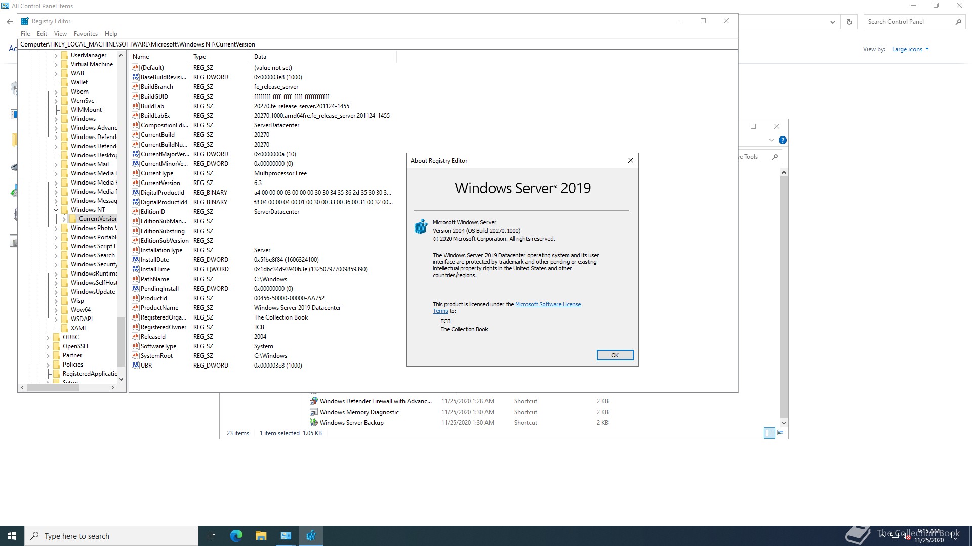
Task: Click the Control Panel search magnifier icon
Action: point(958,22)
